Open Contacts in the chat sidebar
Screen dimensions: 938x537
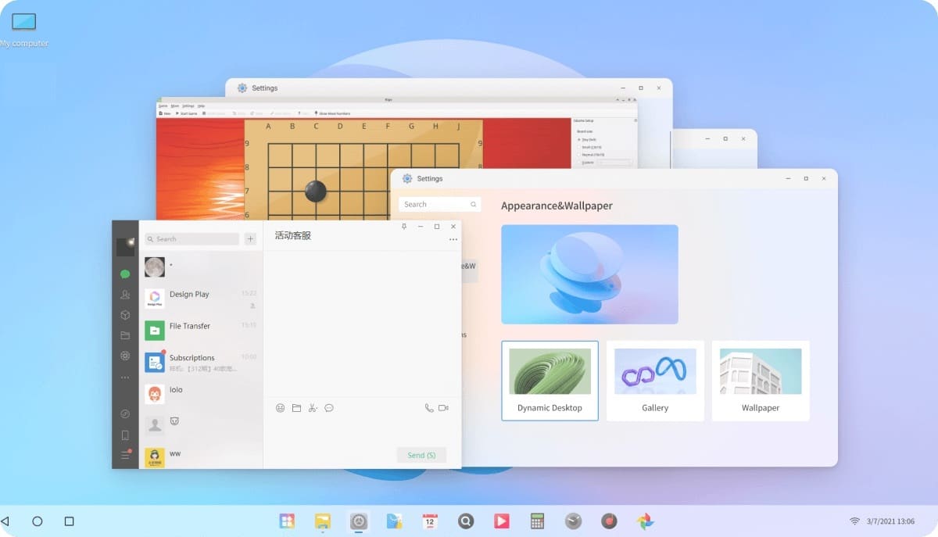coord(125,295)
